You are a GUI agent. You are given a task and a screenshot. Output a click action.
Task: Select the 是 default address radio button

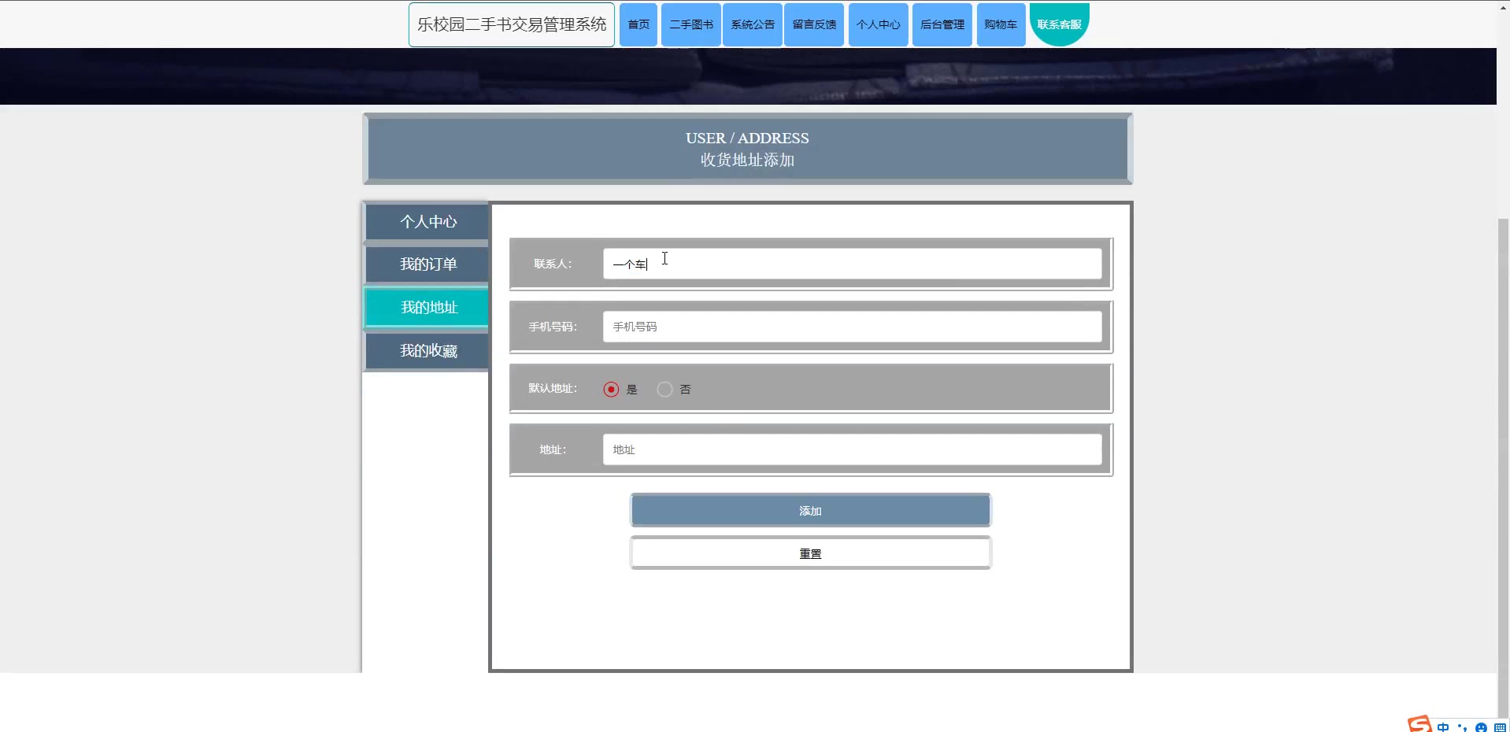pyautogui.click(x=611, y=389)
